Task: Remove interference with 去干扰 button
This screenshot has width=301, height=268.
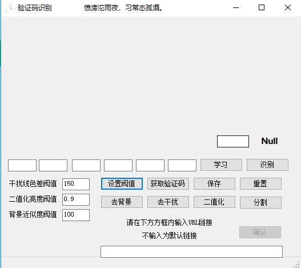Action: coord(168,202)
